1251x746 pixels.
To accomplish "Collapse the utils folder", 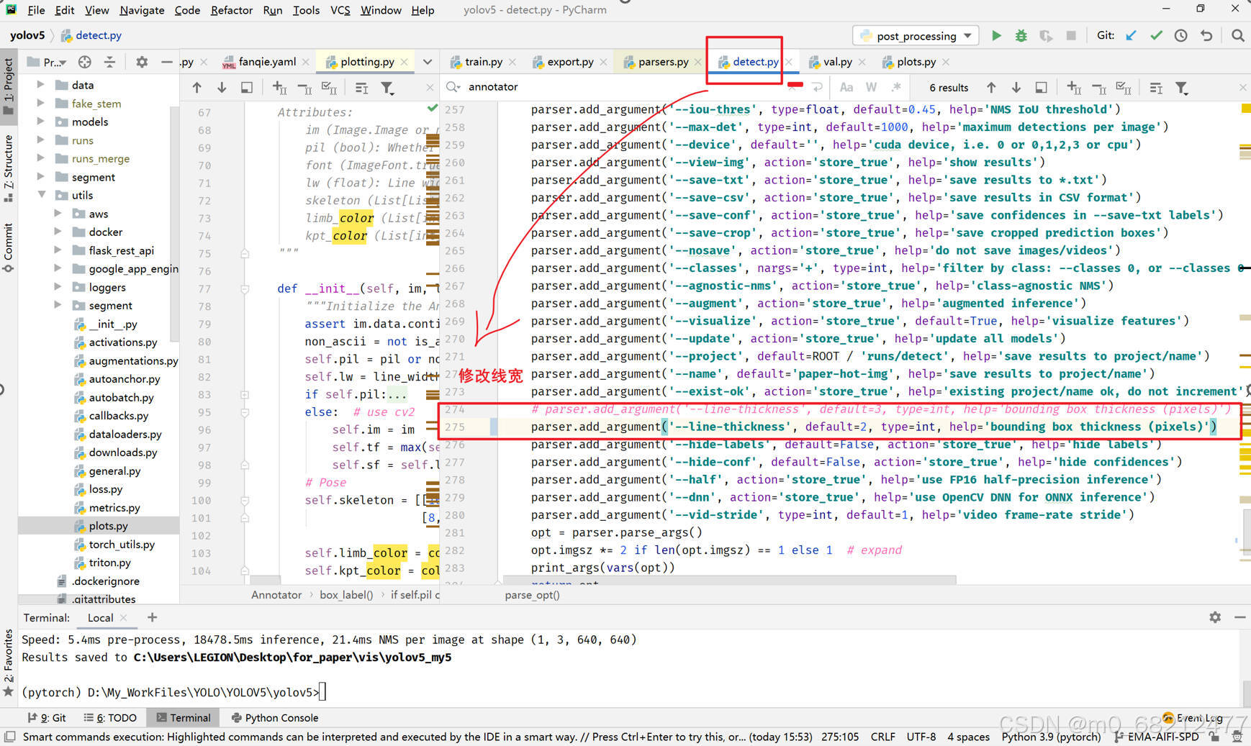I will [42, 195].
